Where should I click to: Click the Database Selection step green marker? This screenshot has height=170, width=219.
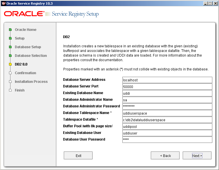10,56
